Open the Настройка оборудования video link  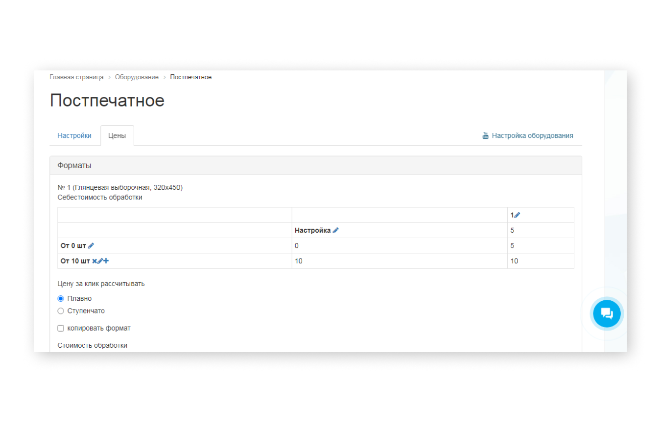(x=532, y=135)
